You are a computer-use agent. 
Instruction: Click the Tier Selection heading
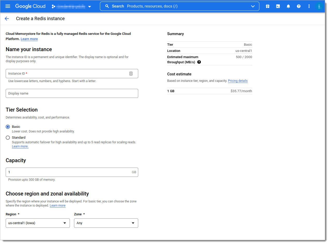coord(22,110)
